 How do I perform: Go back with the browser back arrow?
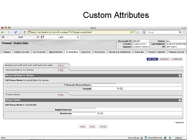tap(2, 32)
